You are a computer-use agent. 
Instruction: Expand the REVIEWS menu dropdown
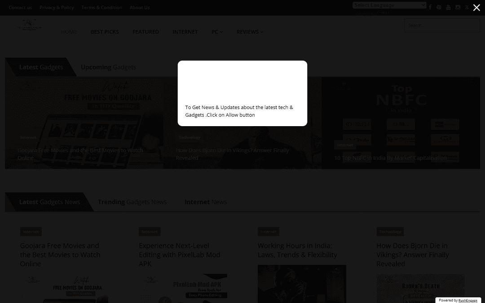[x=250, y=32]
